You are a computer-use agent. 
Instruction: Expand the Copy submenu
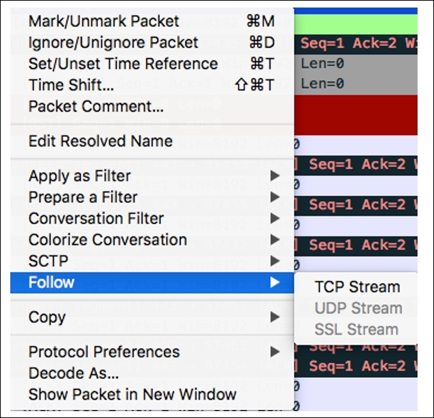tap(47, 317)
